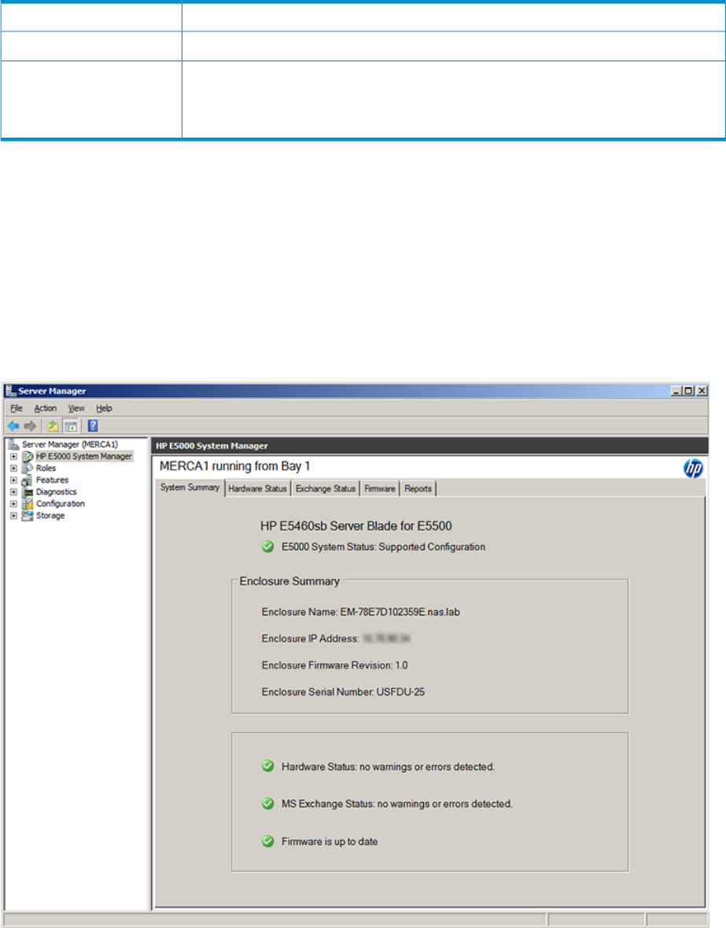
Task: Expand the HP E5000 System Manager node
Action: tap(13, 456)
